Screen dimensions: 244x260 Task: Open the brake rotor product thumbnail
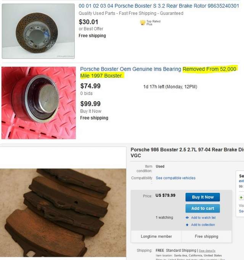(x=38, y=31)
